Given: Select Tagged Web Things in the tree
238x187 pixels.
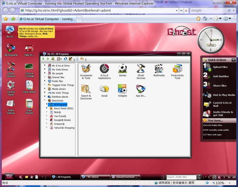Looking at the screenshot, I should click(63, 85).
